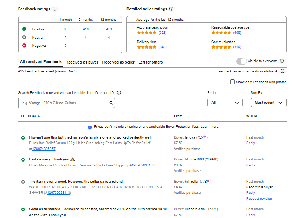Click Delivery time star rating
Screen dimensions: 307x218
pos(146,47)
